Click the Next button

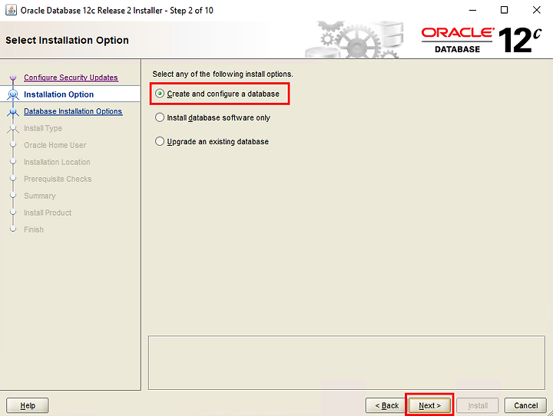pyautogui.click(x=429, y=405)
